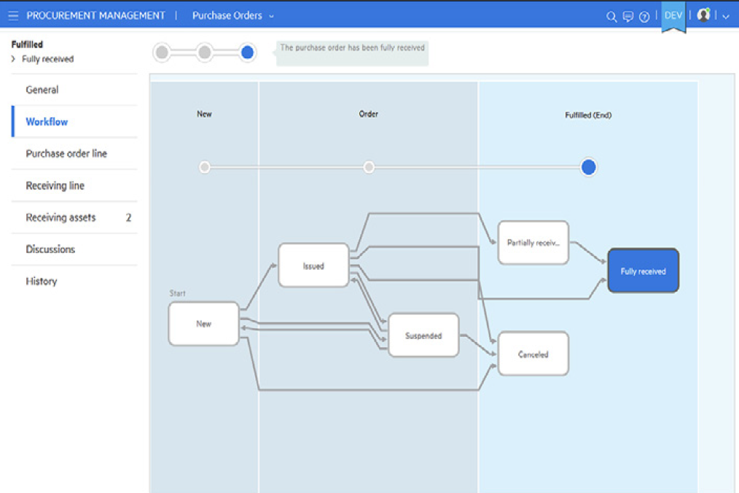Click the first progress circle in stepper
Viewport: 739px width, 493px height.
[160, 53]
